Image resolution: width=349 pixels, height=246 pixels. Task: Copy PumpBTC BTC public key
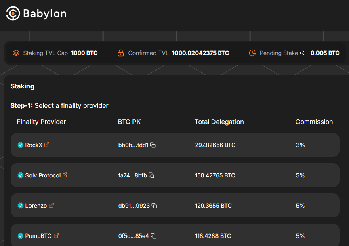coord(153,236)
